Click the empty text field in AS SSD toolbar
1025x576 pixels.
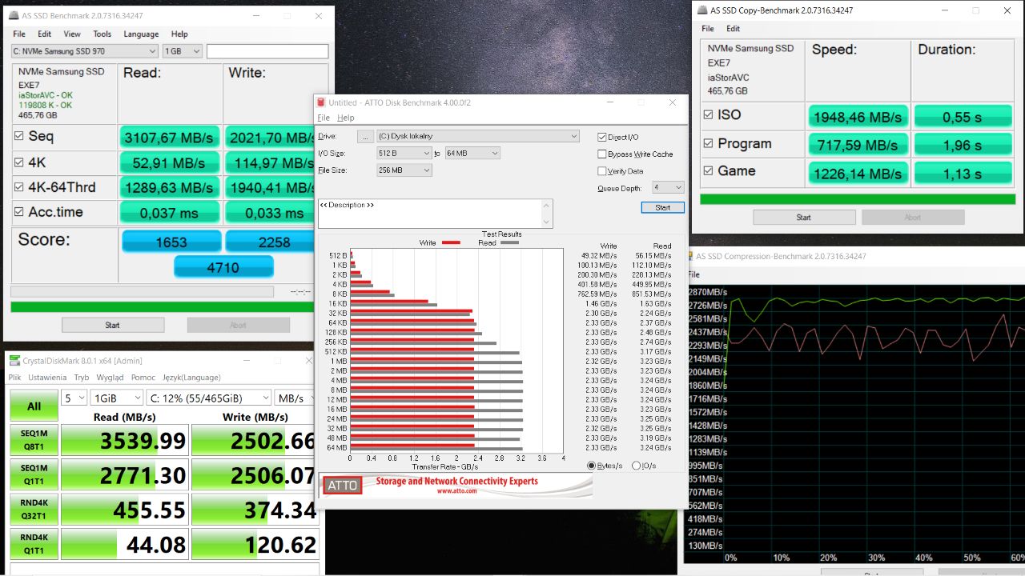tap(267, 51)
